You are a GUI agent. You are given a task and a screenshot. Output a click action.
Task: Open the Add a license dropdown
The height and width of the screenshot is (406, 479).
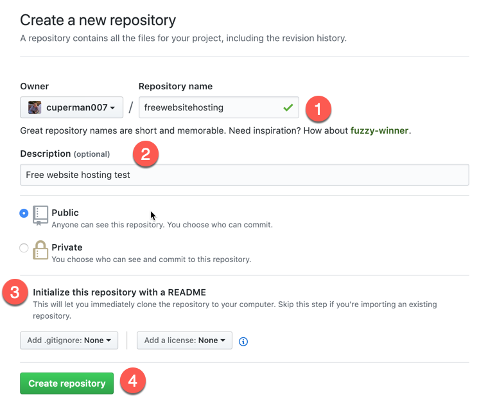click(x=184, y=340)
